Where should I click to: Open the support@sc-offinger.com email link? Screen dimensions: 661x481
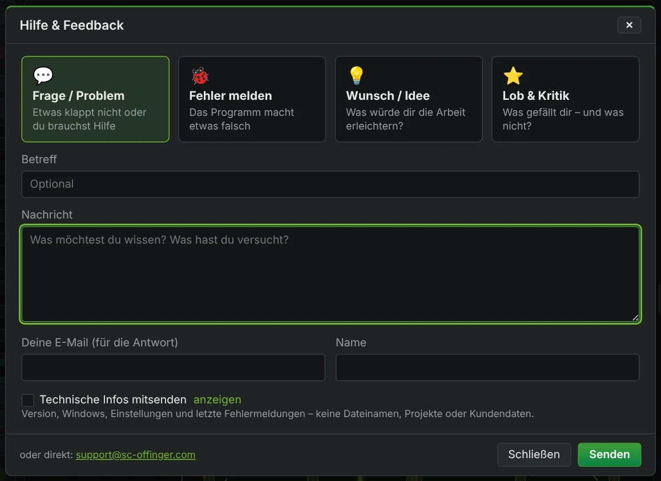pyautogui.click(x=136, y=455)
